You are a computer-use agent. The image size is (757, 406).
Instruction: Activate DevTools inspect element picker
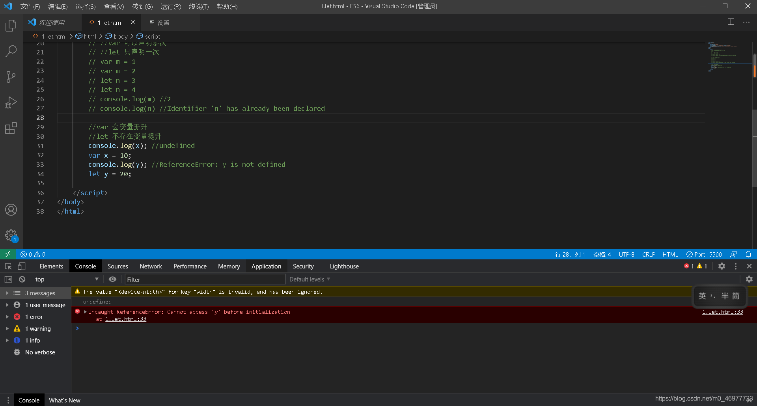(8, 266)
